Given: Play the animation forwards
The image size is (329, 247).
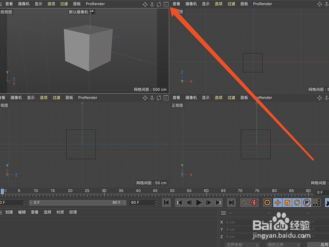Looking at the screenshot, I should point(199,203).
